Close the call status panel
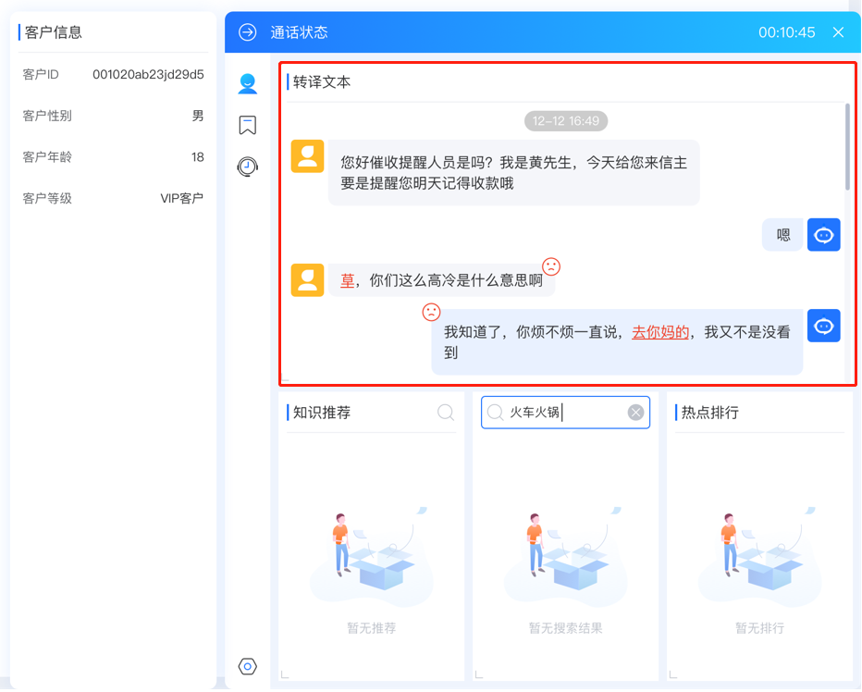 [x=838, y=32]
